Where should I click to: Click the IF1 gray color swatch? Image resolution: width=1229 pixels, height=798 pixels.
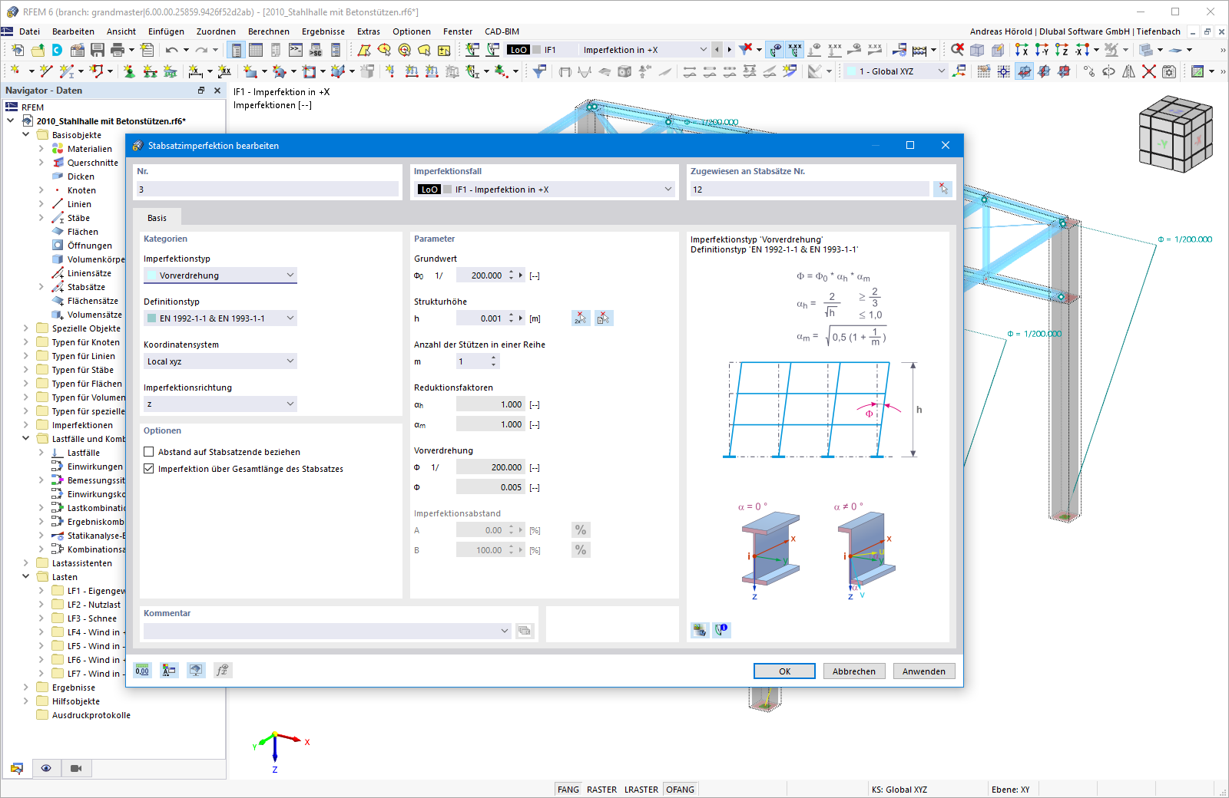448,190
